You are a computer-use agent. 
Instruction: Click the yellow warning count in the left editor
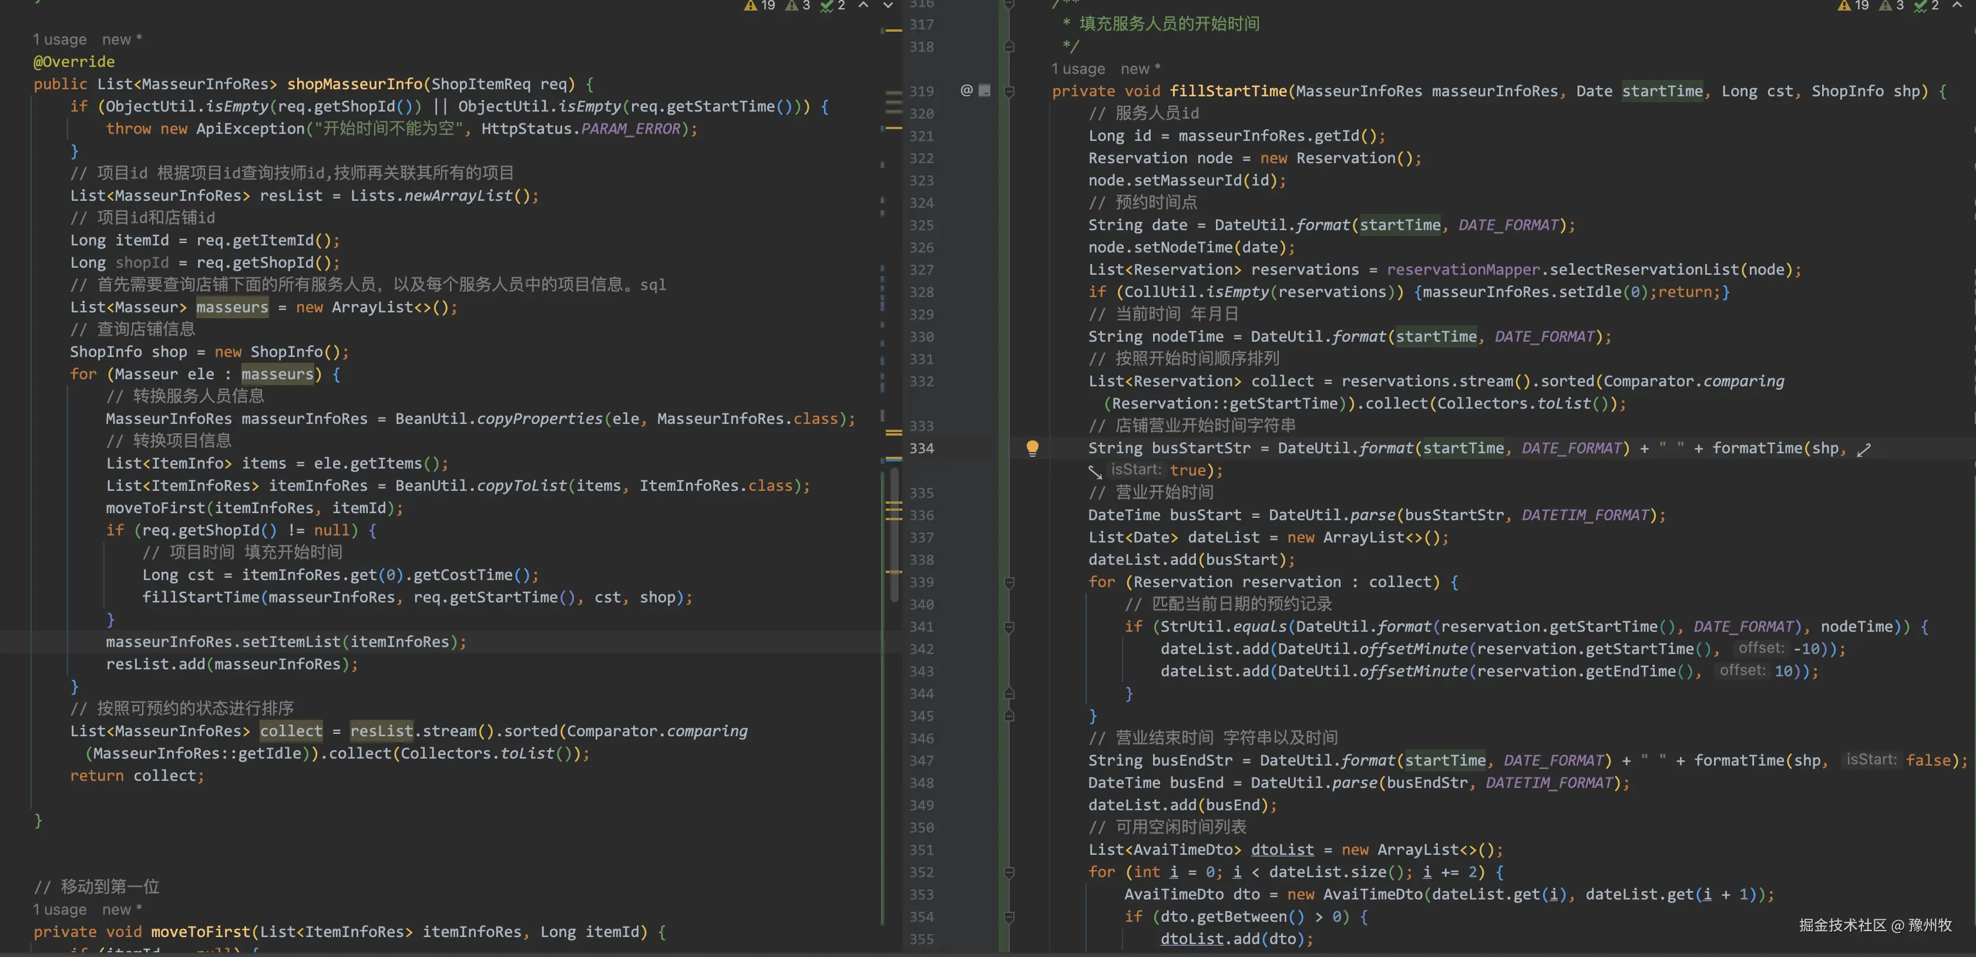760,5
